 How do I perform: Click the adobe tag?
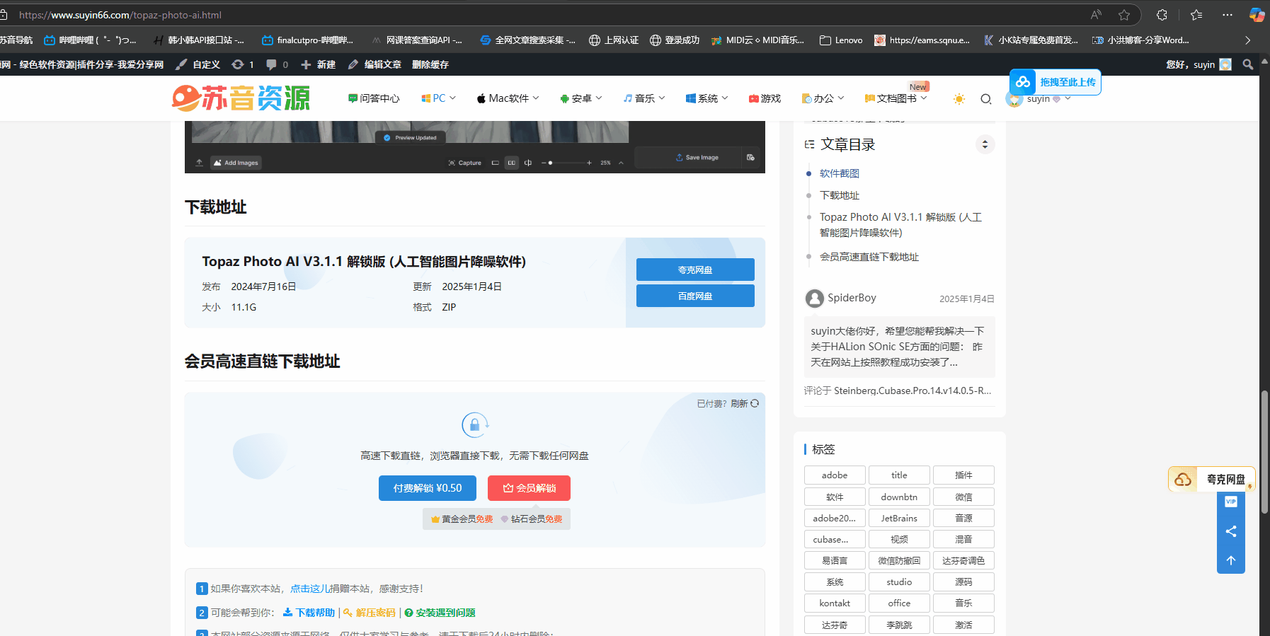click(835, 475)
